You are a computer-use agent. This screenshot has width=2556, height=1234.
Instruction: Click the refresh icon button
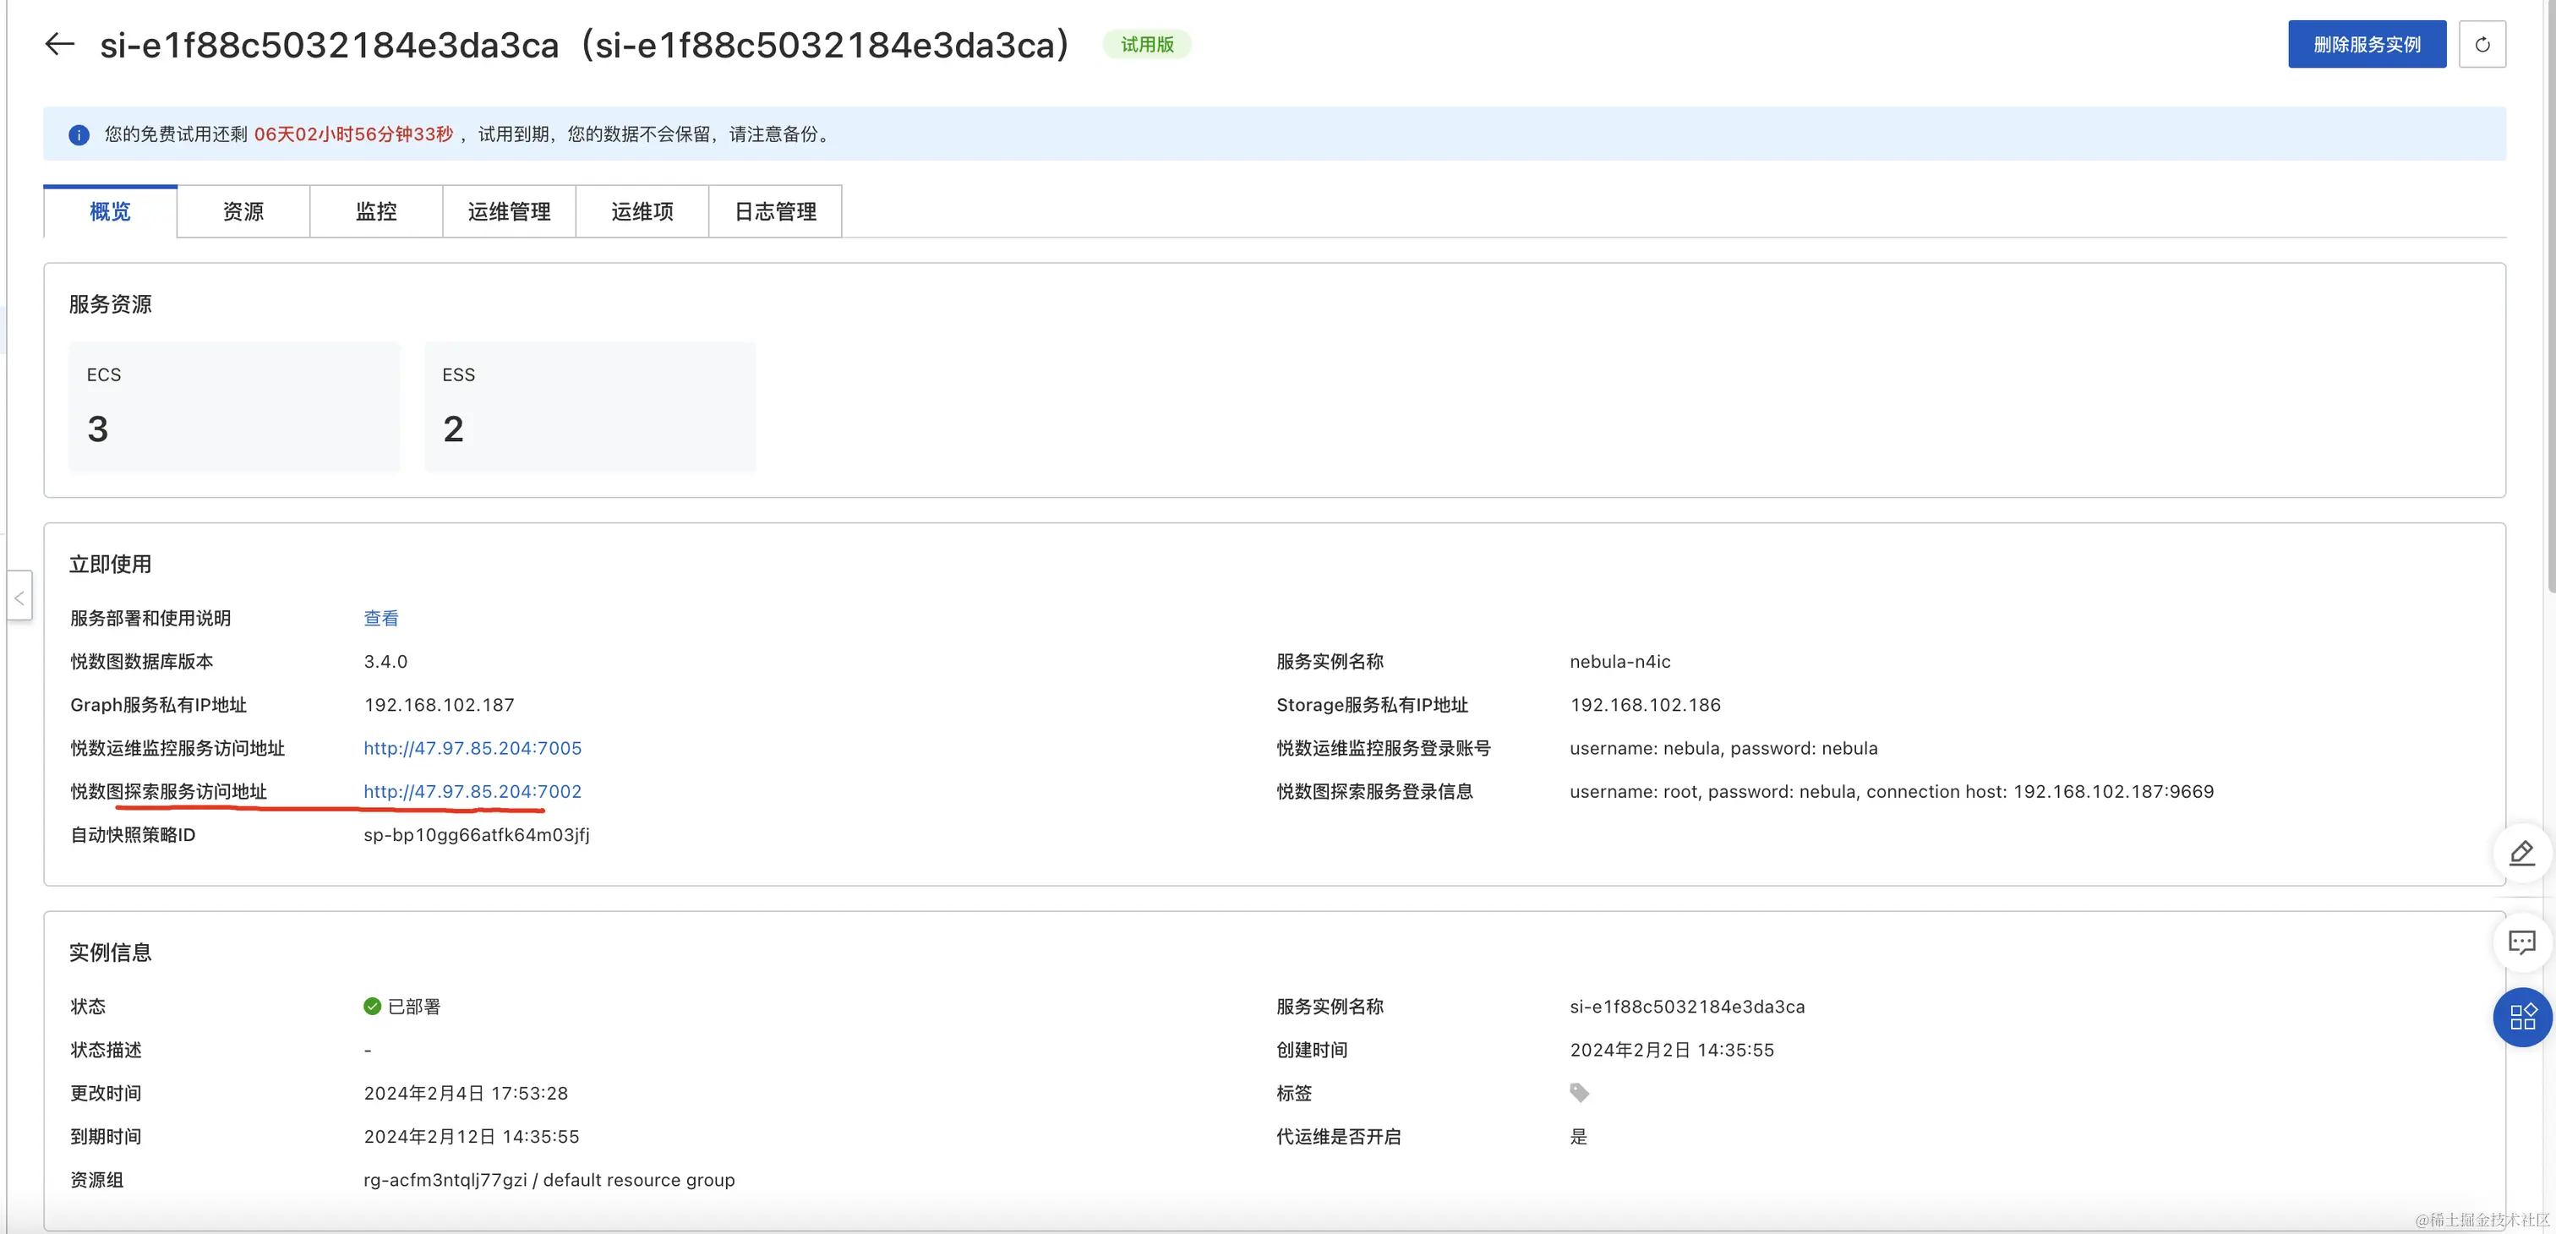point(2482,45)
